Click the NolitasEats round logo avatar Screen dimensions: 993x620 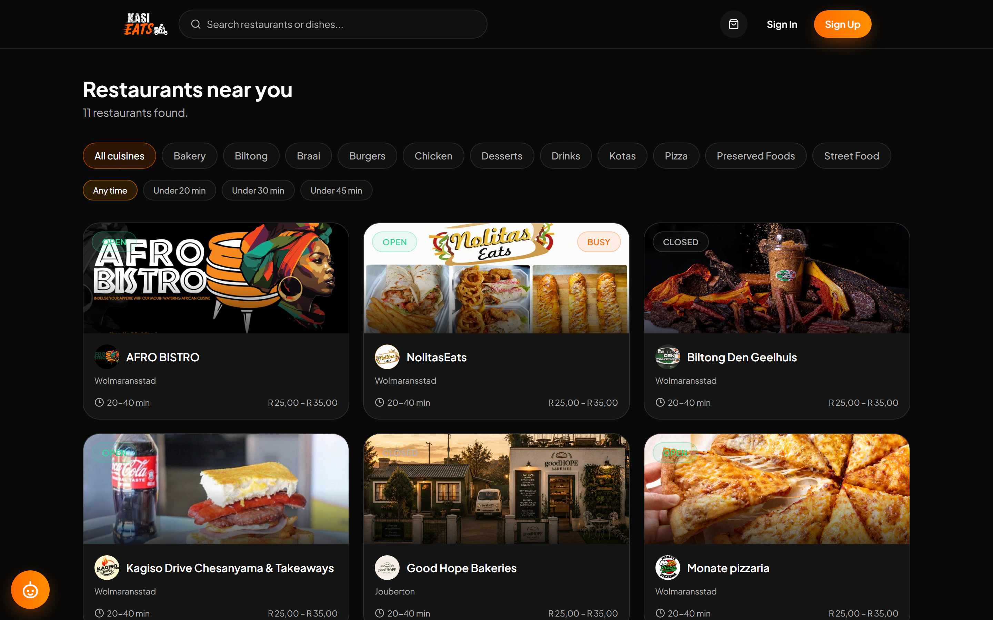387,357
